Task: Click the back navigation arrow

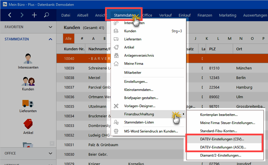Action: click(10, 15)
